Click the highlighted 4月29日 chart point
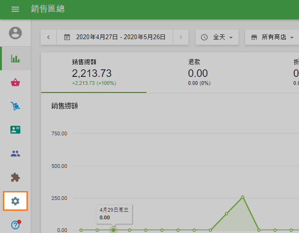 tap(113, 230)
